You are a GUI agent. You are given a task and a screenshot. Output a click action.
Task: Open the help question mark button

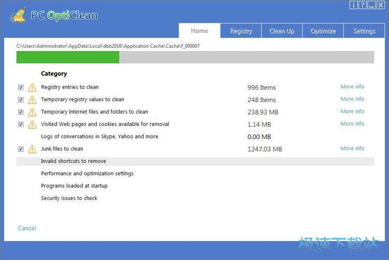[363, 5]
